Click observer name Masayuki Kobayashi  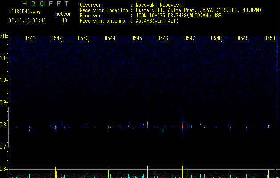[159, 5]
